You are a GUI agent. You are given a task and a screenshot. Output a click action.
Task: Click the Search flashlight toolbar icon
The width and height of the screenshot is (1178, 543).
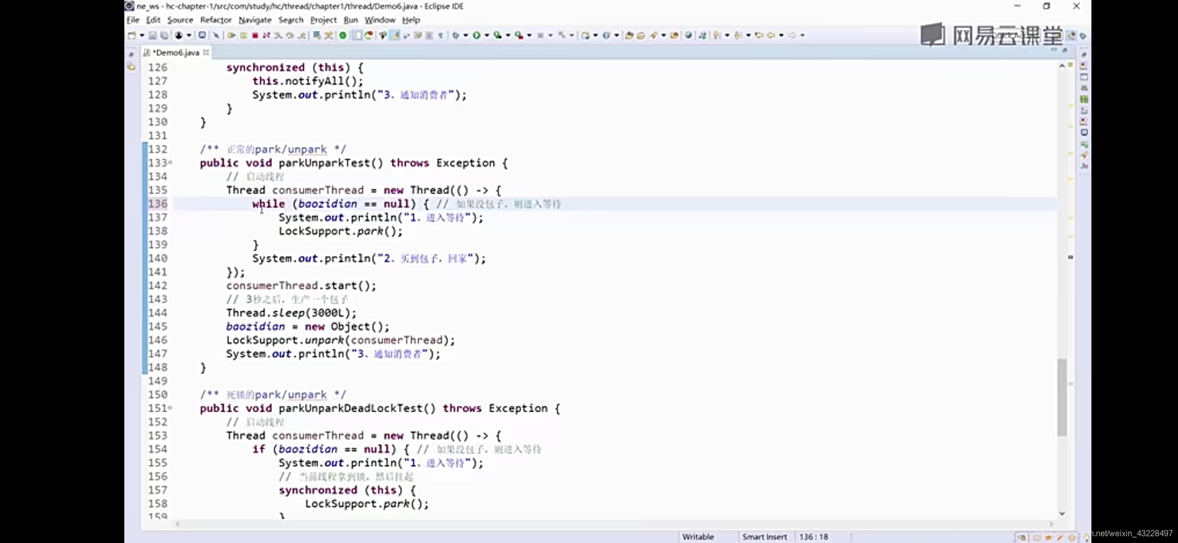coord(653,35)
